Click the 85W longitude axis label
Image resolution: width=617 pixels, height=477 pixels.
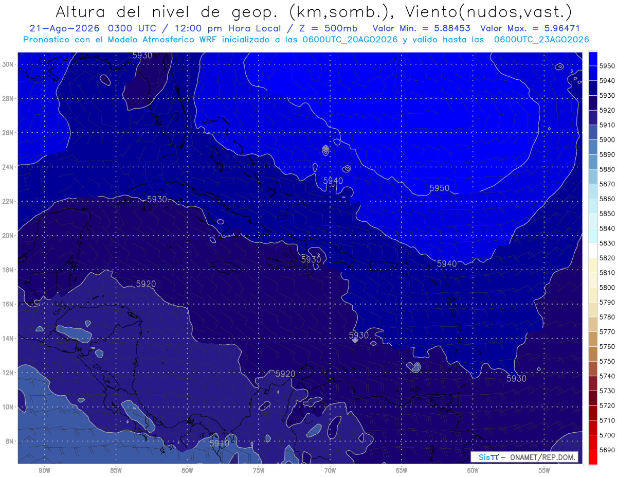coord(116,470)
